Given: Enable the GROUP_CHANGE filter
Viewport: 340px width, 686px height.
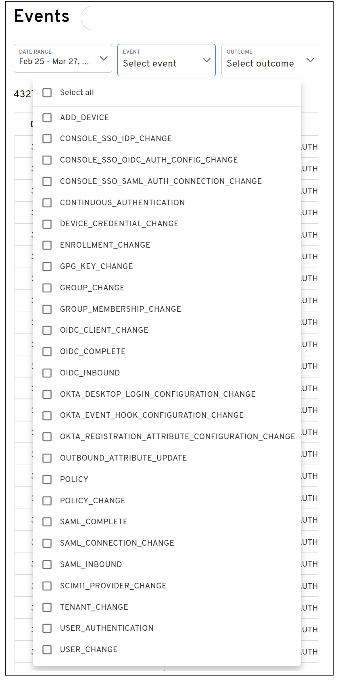Looking at the screenshot, I should (47, 288).
